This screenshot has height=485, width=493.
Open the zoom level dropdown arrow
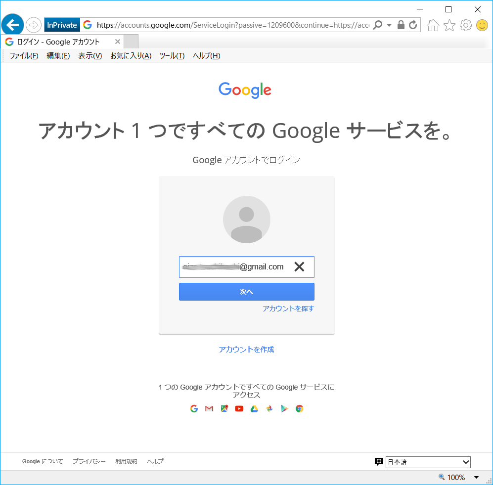(476, 478)
